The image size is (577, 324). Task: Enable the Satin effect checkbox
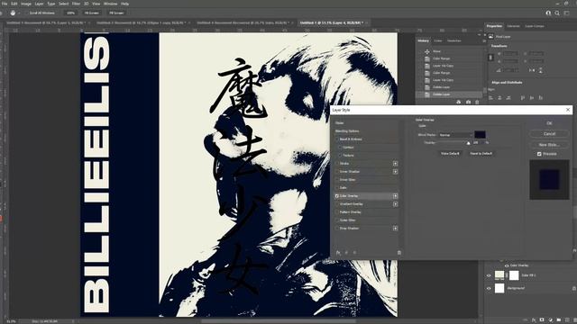(336, 188)
